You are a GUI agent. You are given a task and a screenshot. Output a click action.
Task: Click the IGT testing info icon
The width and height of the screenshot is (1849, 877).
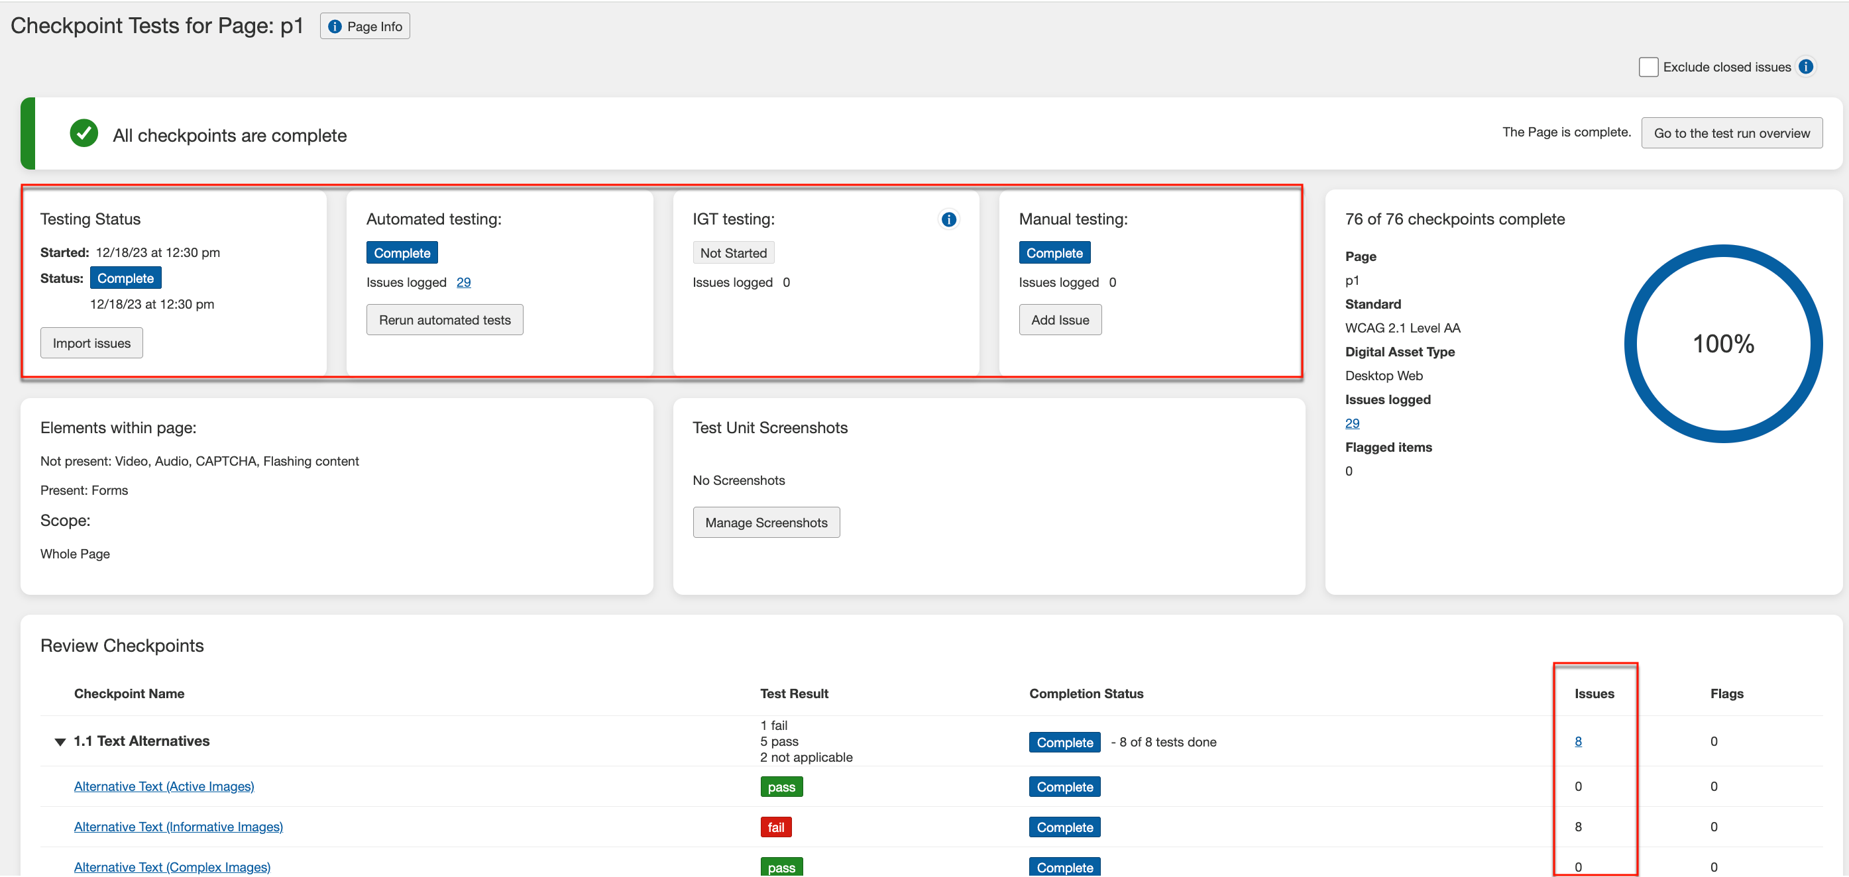[x=948, y=220]
